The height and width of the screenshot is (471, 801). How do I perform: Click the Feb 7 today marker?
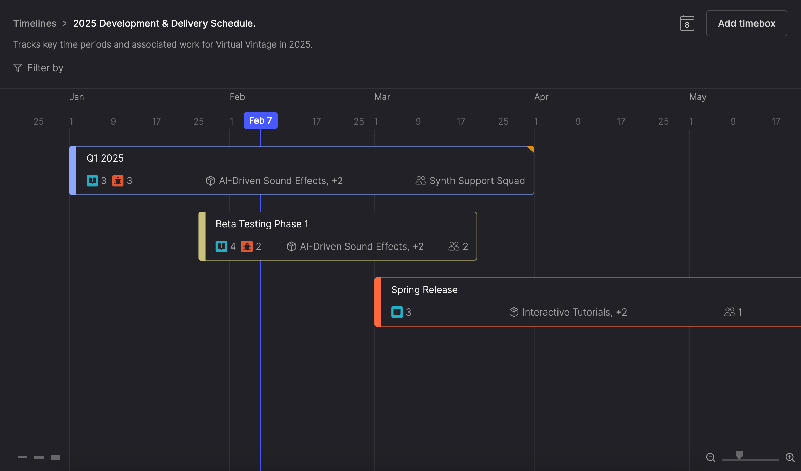click(260, 120)
